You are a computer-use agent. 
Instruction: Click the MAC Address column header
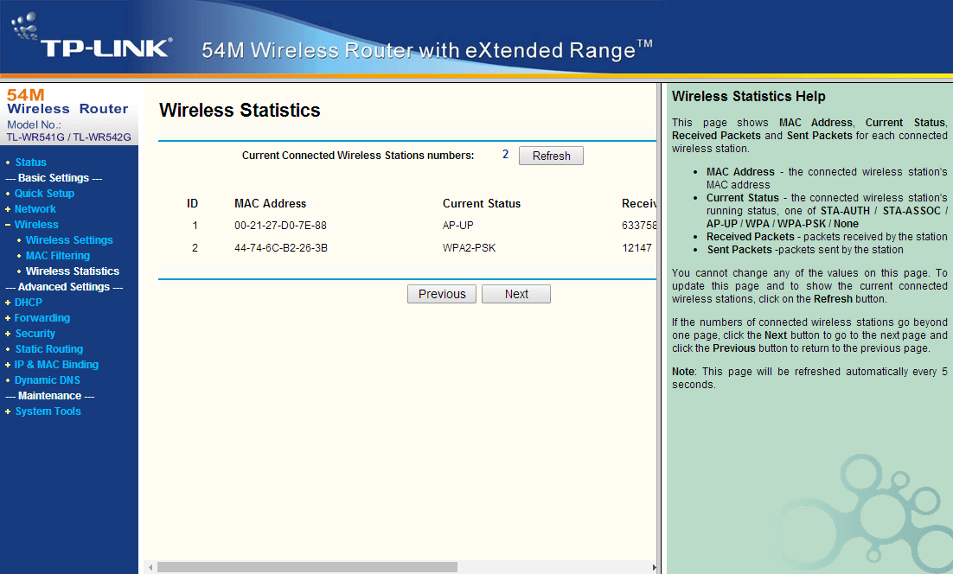271,203
